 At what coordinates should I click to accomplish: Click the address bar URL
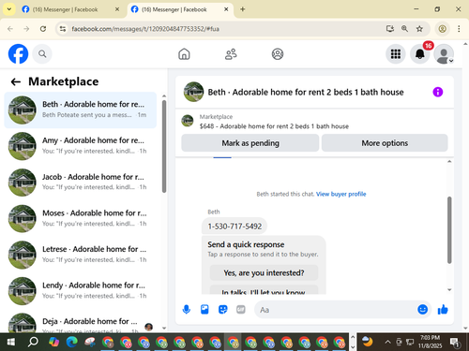(x=145, y=29)
